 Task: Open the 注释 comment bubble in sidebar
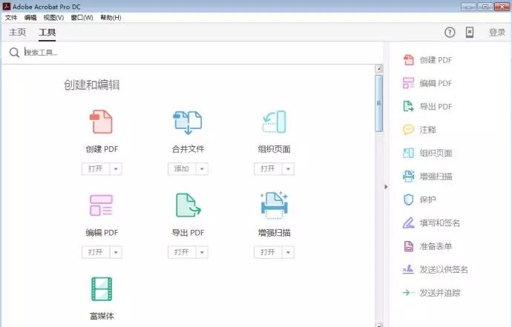(x=409, y=130)
